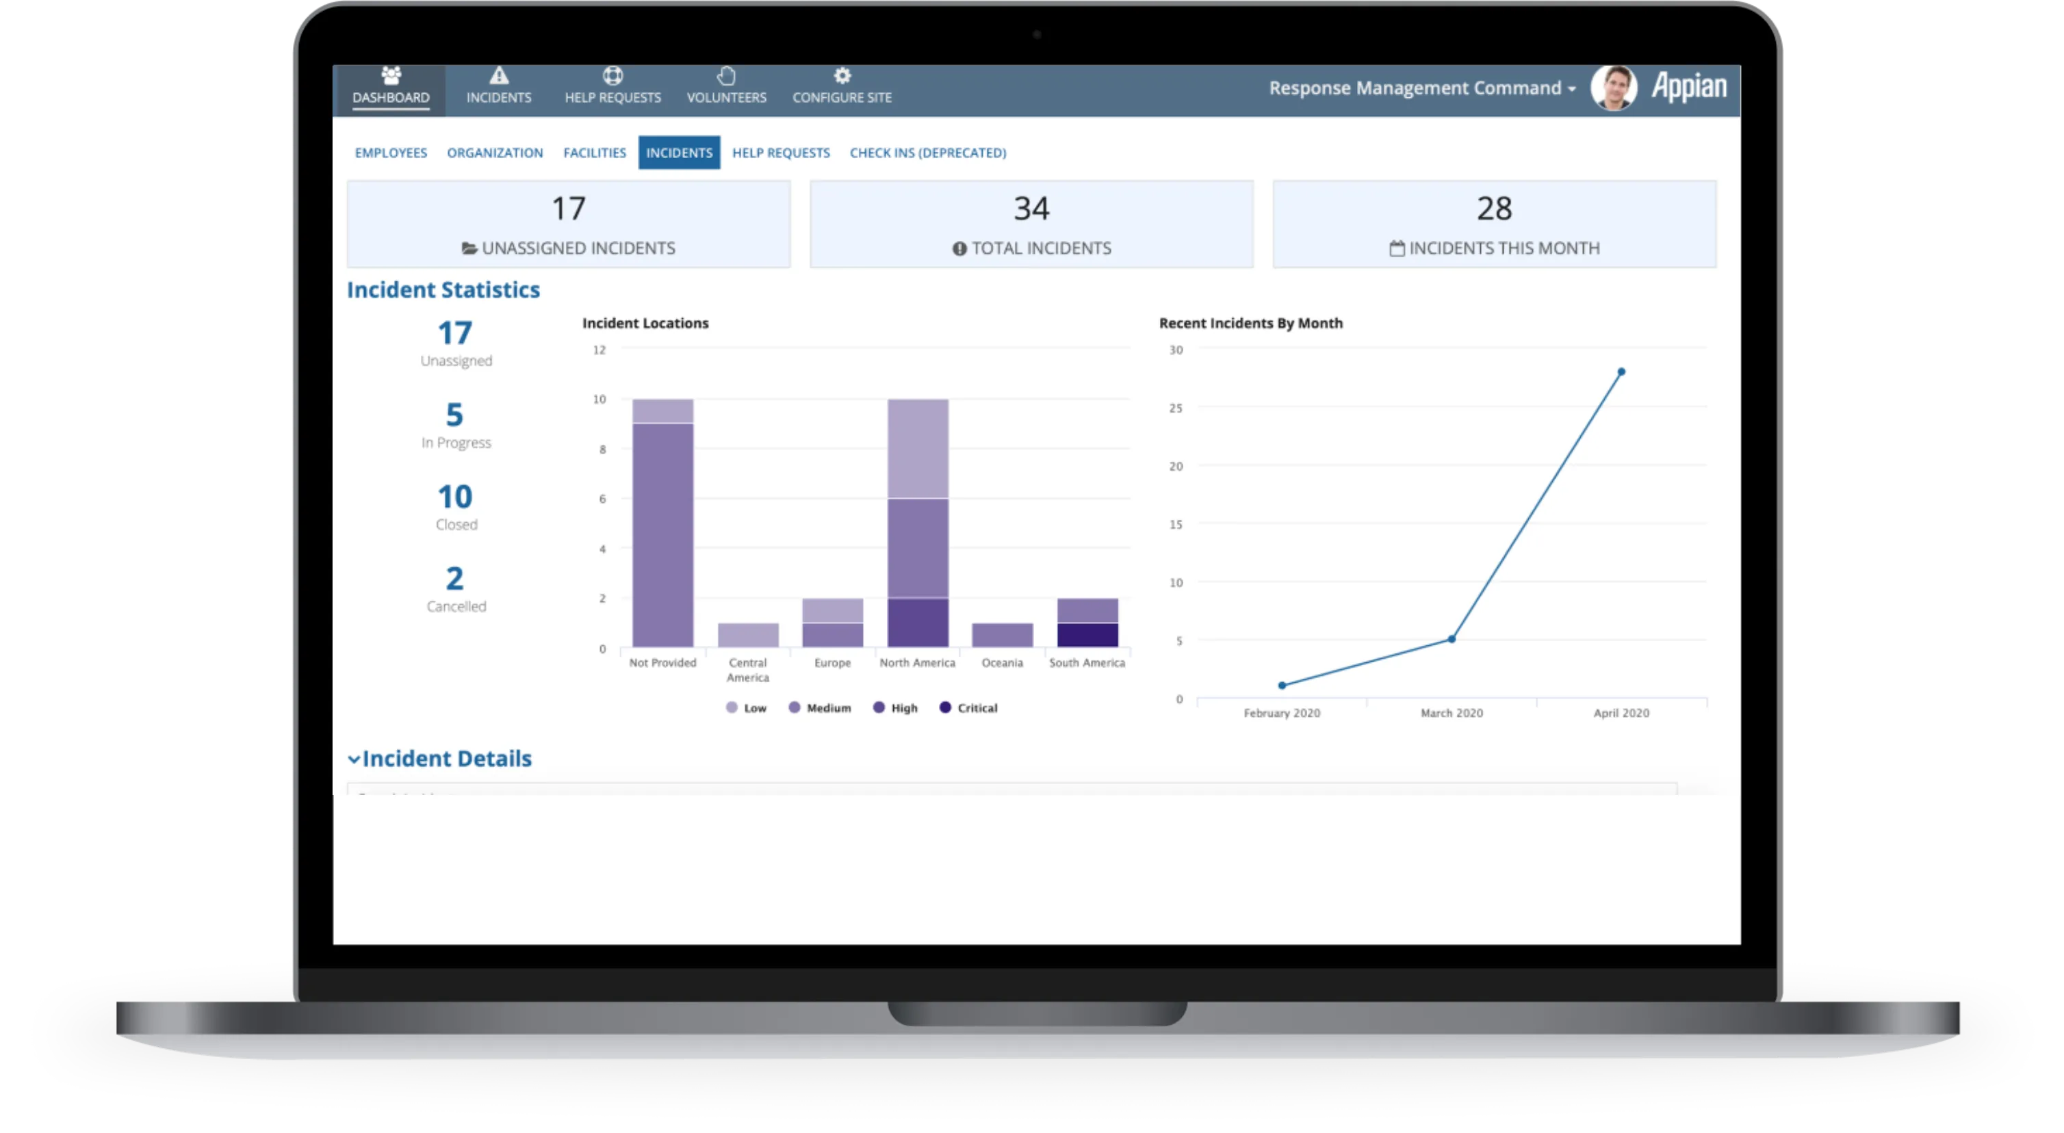This screenshot has height=1133, width=2064.
Task: Click the South America stacked bar
Action: (x=1087, y=623)
